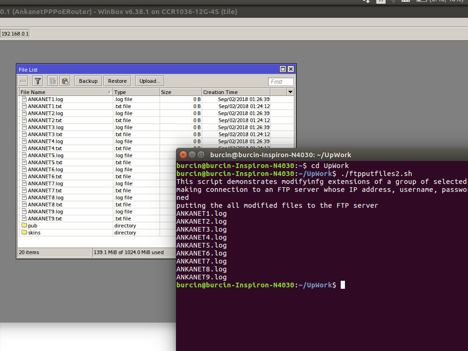The width and height of the screenshot is (468, 351).
Task: Select the filter funnel icon in File List
Action: 37,80
